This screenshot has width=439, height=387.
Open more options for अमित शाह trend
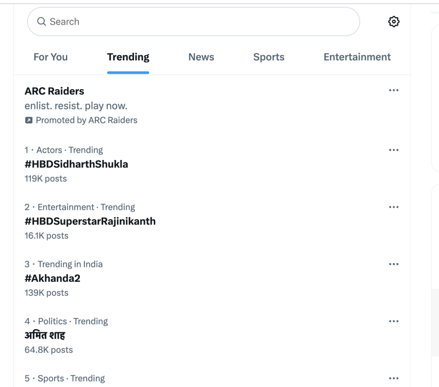click(394, 321)
